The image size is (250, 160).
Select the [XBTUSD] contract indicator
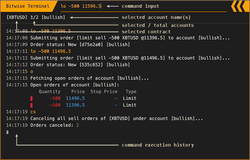coord(17,17)
